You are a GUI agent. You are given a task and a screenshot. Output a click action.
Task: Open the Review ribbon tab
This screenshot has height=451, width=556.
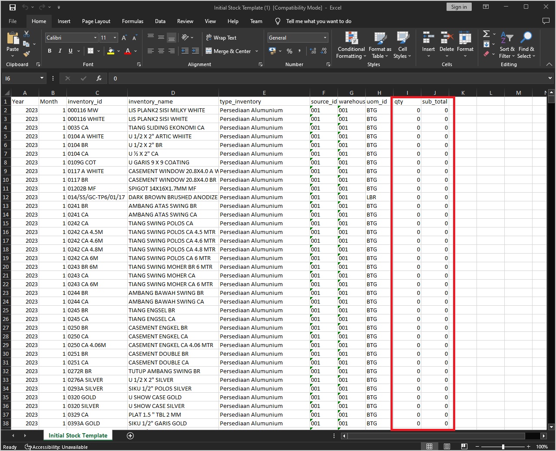click(185, 21)
